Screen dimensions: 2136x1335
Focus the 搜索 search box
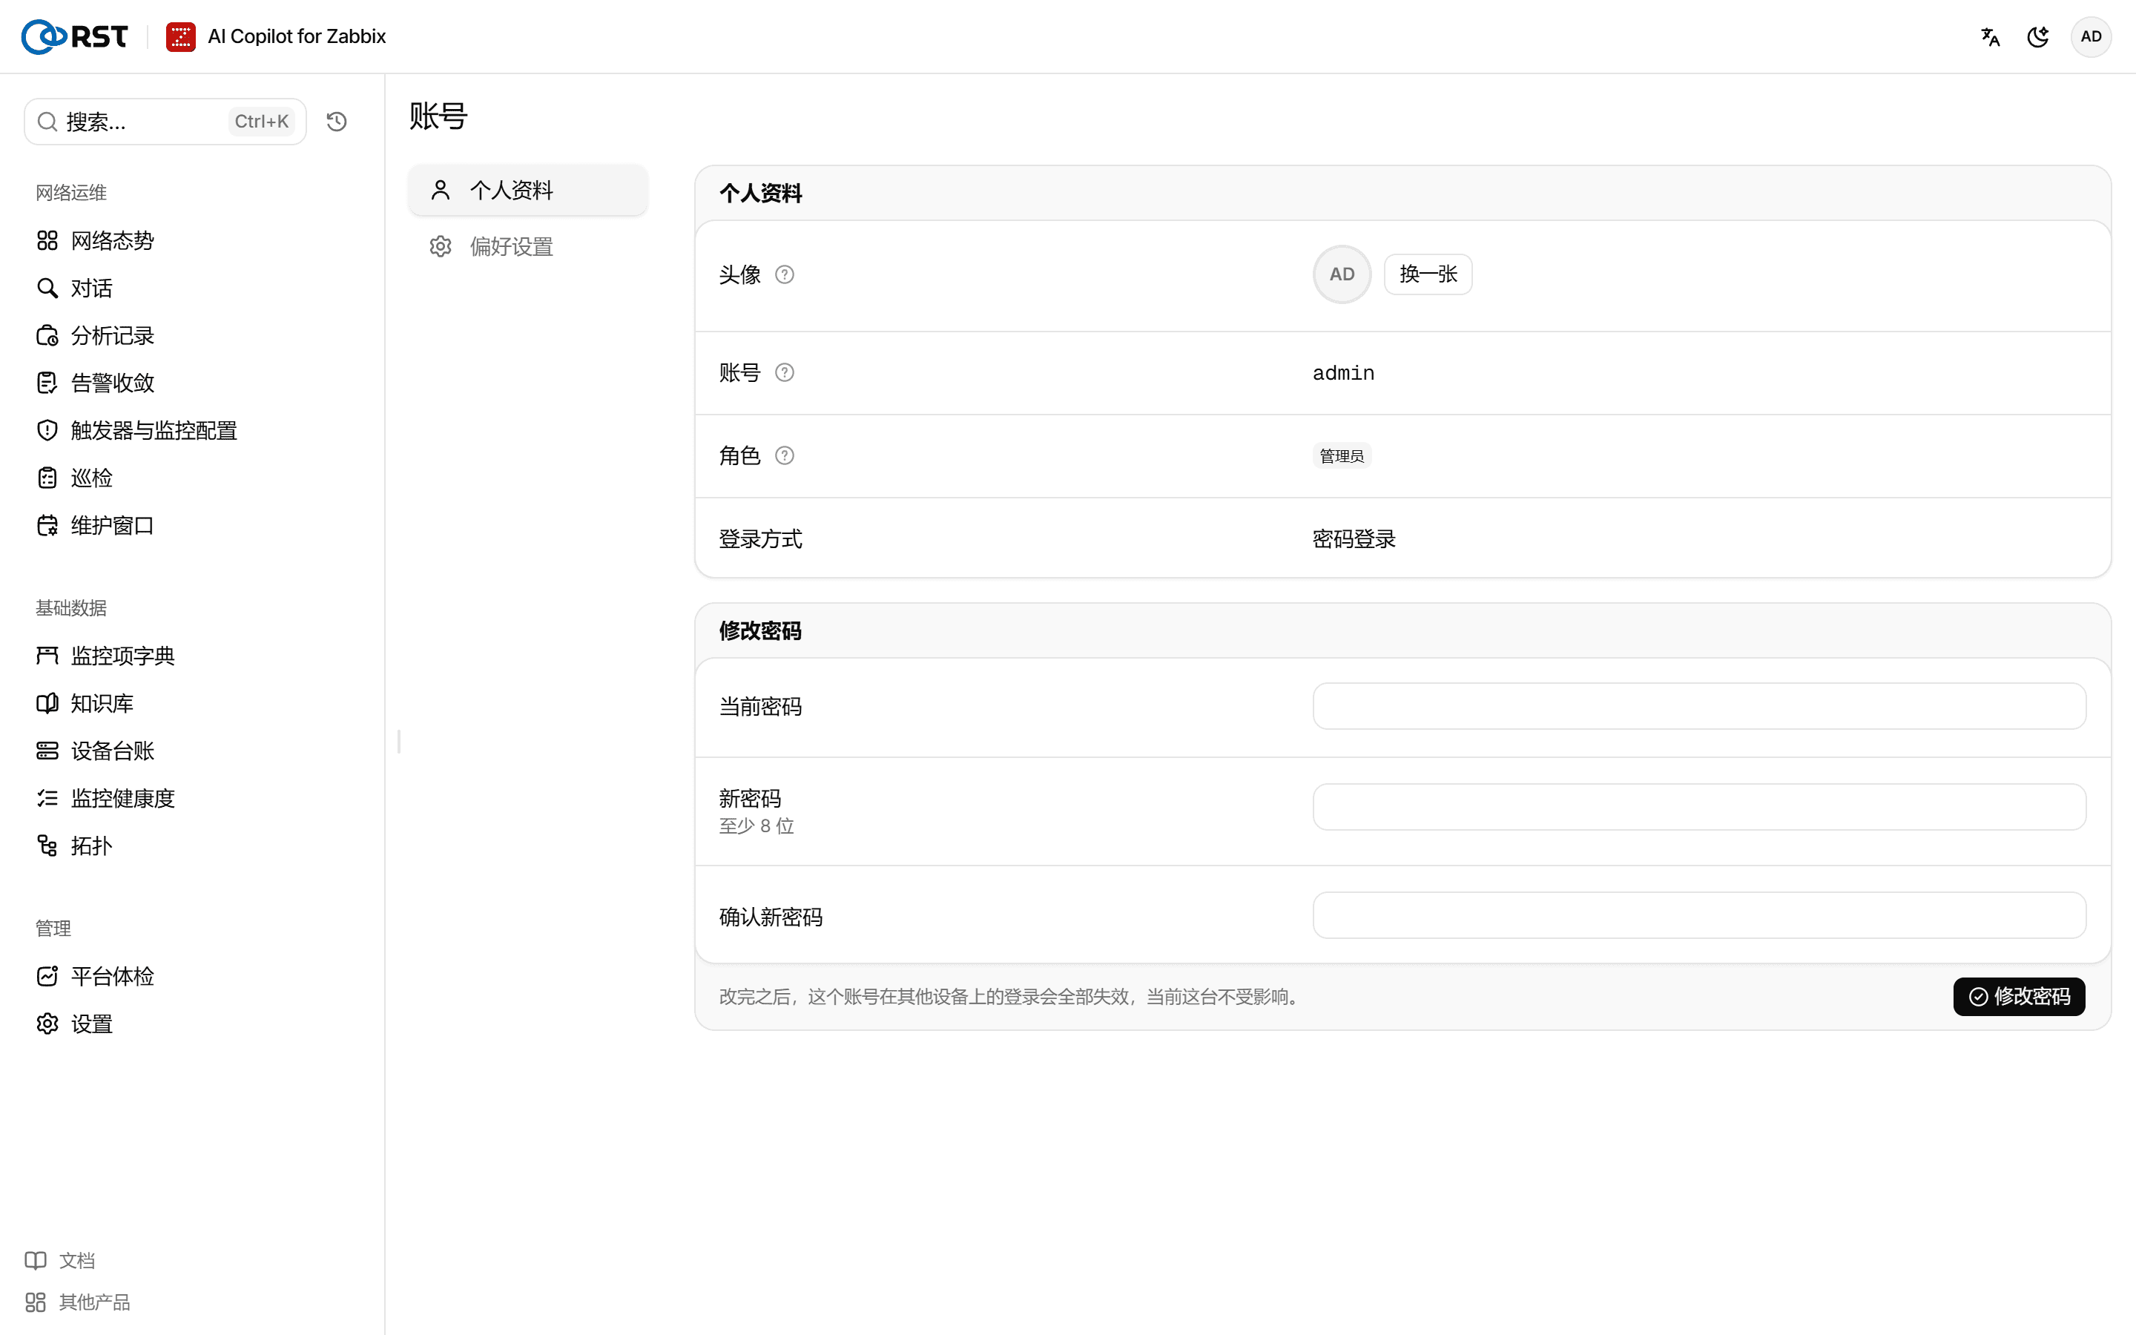pyautogui.click(x=165, y=122)
